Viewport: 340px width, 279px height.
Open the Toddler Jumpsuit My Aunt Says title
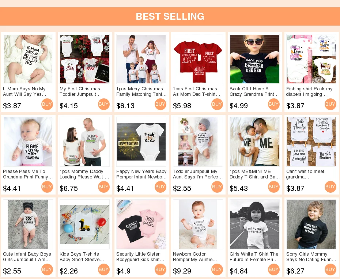(x=198, y=174)
